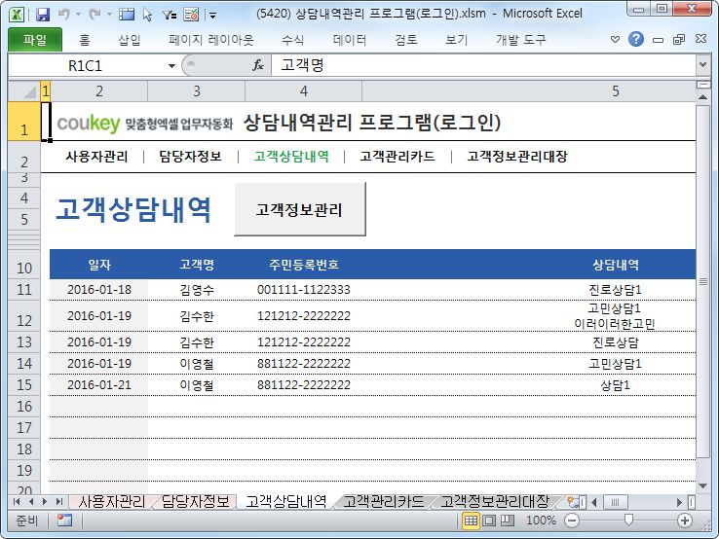Click the zoom slider handle
Viewport: 719px width, 539px height.
(628, 520)
